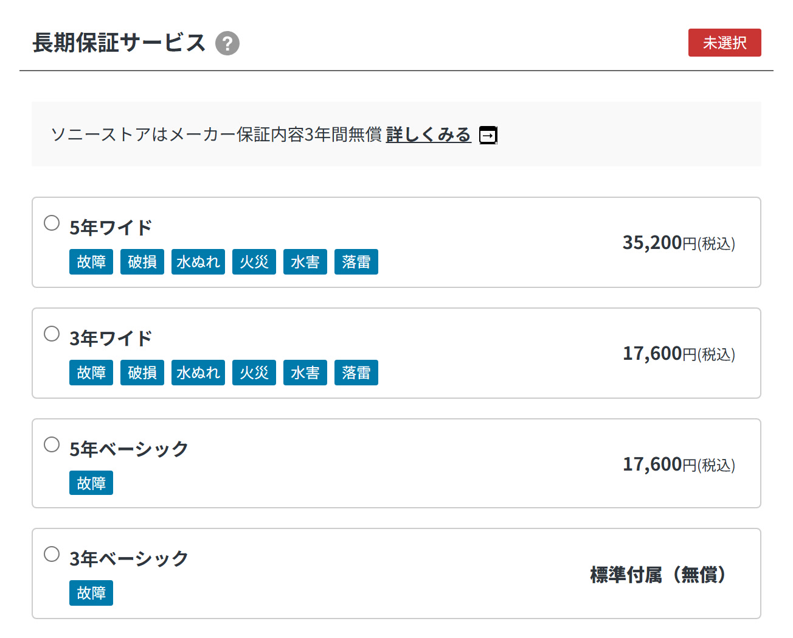Click the 火災 tag under 3年ワイド
This screenshot has height=638, width=793.
coord(254,373)
